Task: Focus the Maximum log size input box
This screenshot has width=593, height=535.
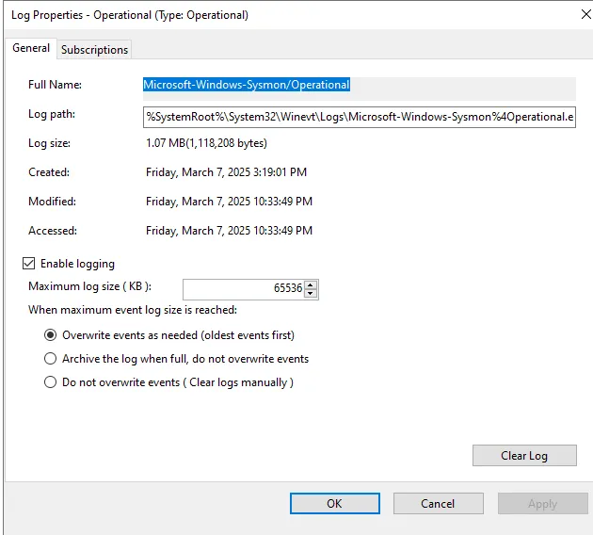Action: (x=244, y=288)
